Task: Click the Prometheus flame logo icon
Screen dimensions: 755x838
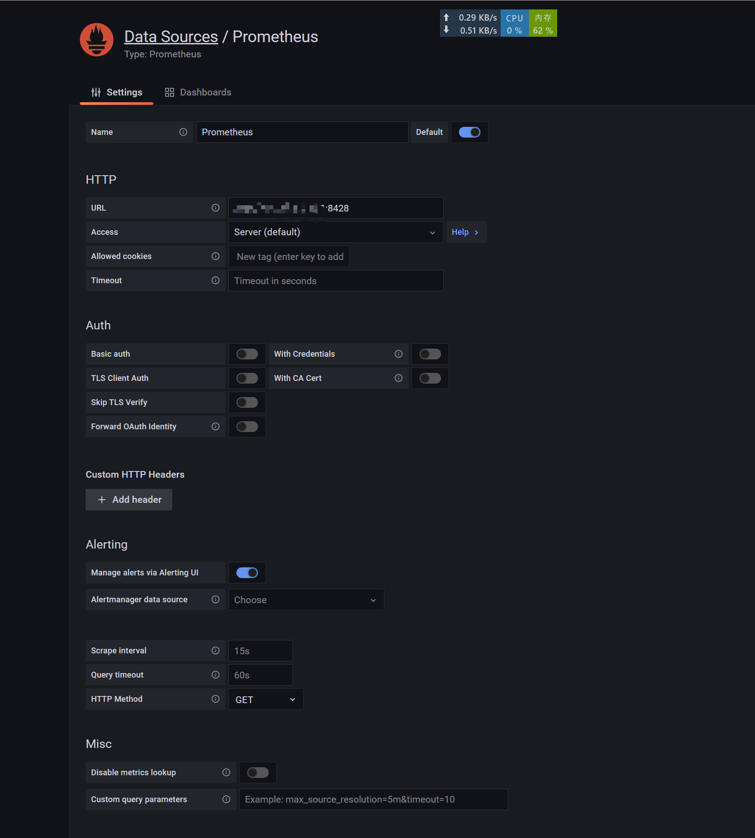Action: point(96,40)
